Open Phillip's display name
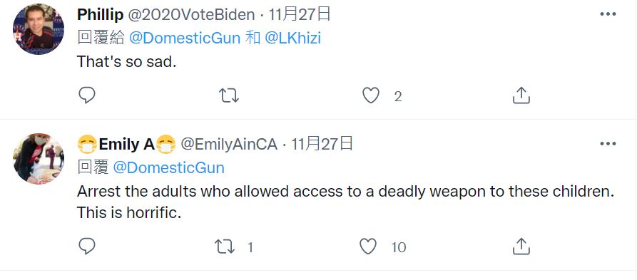The height and width of the screenshot is (280, 637). coord(100,15)
